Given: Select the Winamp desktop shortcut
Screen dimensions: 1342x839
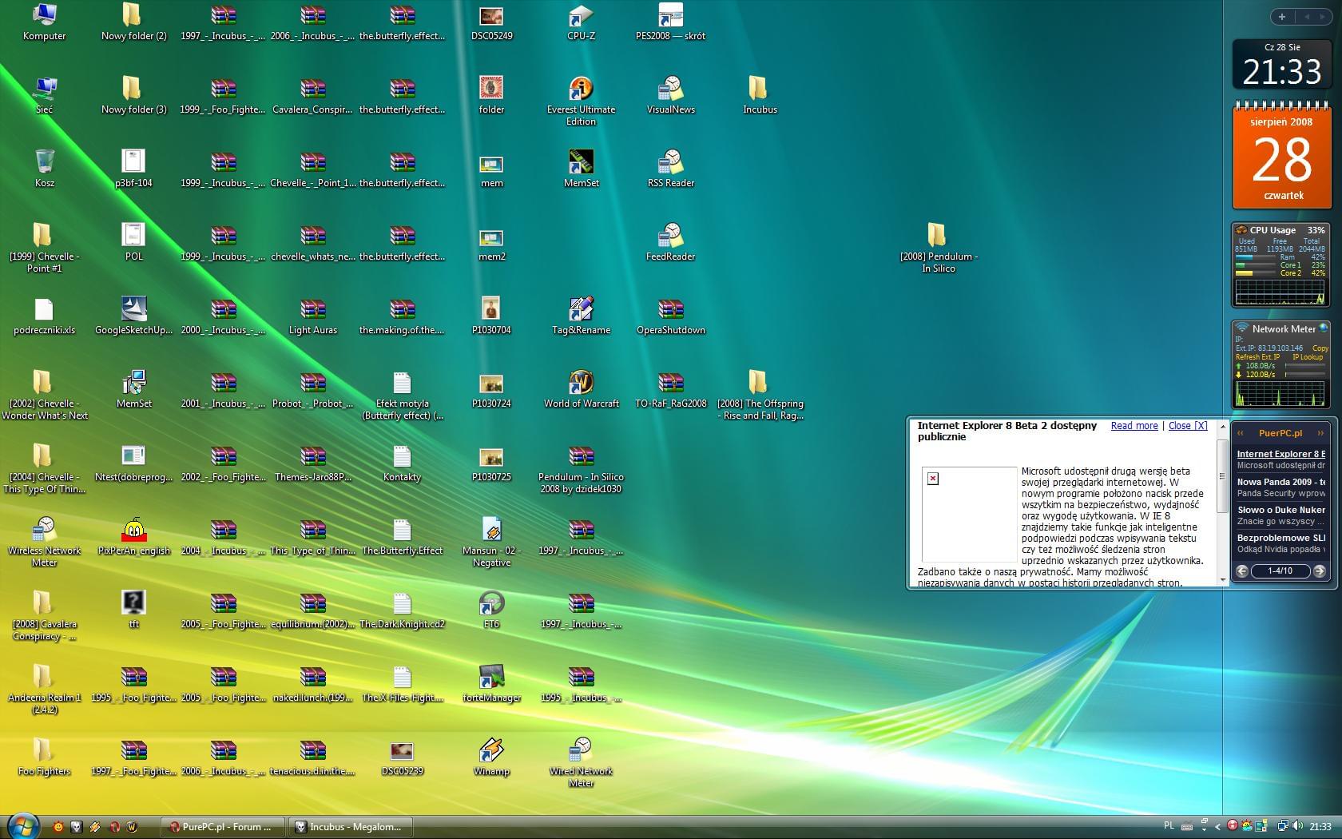Looking at the screenshot, I should point(491,757).
